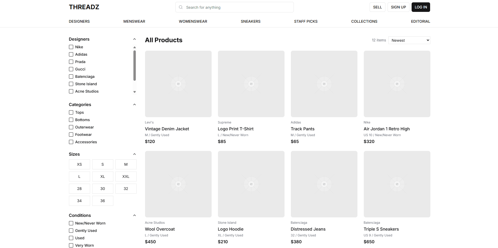
Task: Focus the Search for anything field
Action: point(235,7)
